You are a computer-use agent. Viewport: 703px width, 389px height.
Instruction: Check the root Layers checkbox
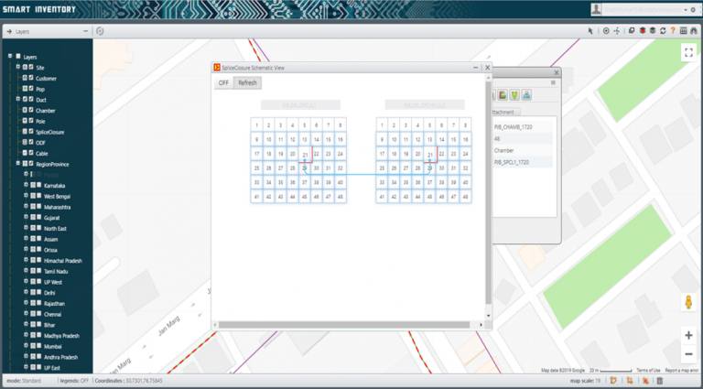click(x=18, y=57)
